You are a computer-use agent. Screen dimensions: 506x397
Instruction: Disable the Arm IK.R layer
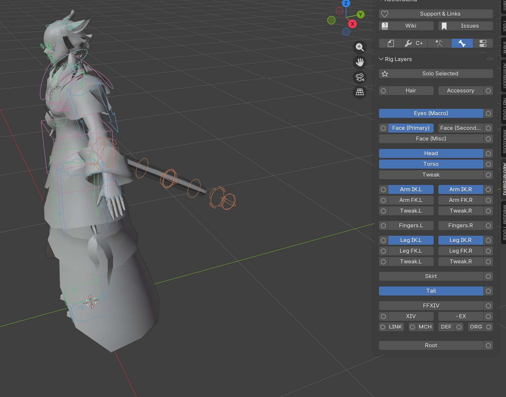click(x=461, y=190)
